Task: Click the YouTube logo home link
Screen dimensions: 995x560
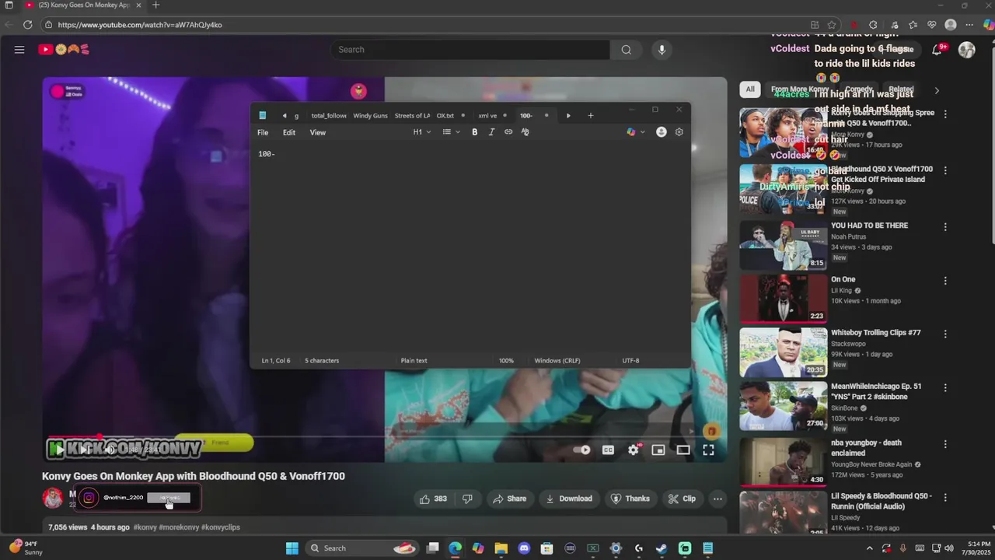Action: (64, 50)
